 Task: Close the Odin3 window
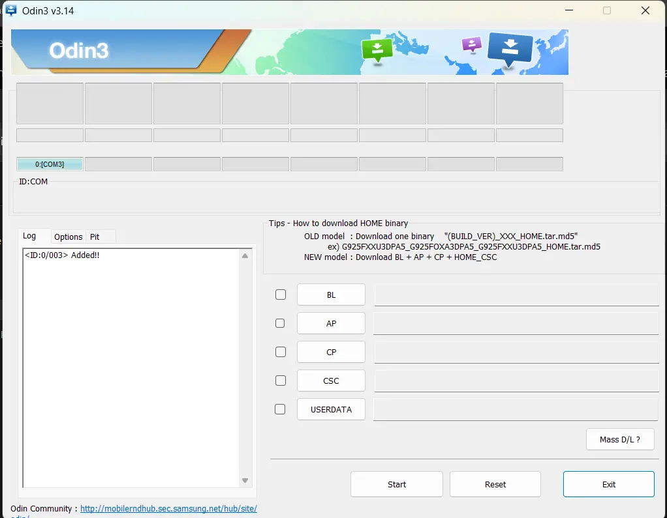645,10
